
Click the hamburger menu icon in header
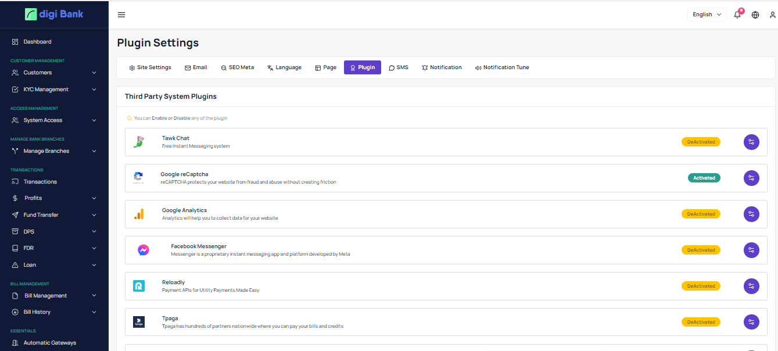click(121, 15)
